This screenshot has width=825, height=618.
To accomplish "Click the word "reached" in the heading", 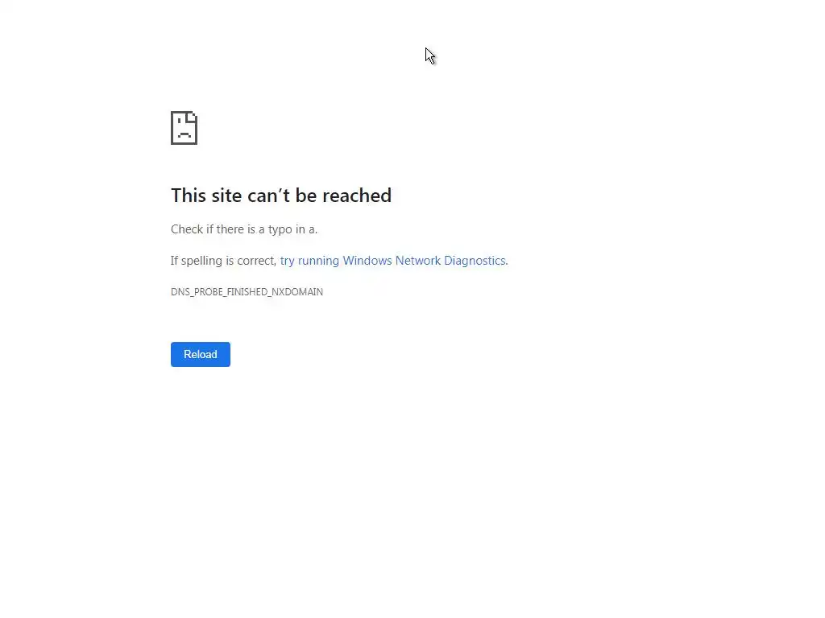I will (357, 196).
